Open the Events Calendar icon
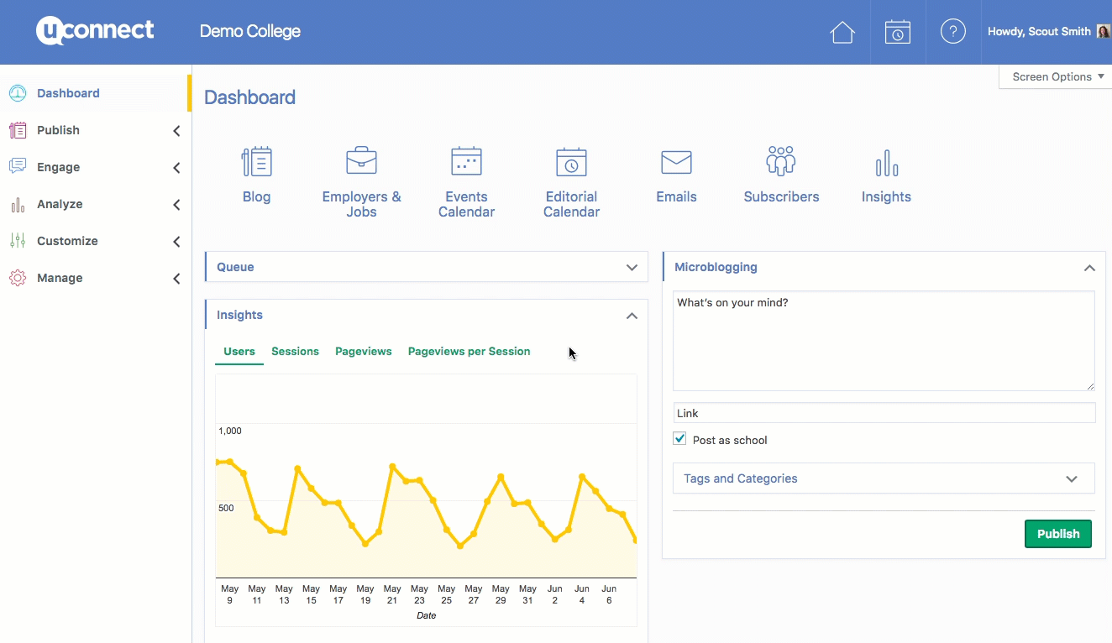Viewport: 1112px width, 643px height. point(466,162)
